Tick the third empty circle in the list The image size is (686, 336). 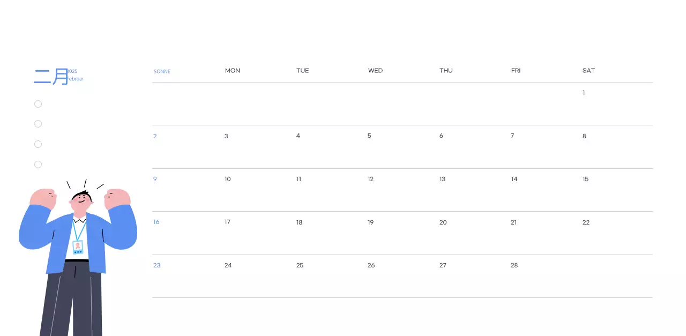[38, 144]
